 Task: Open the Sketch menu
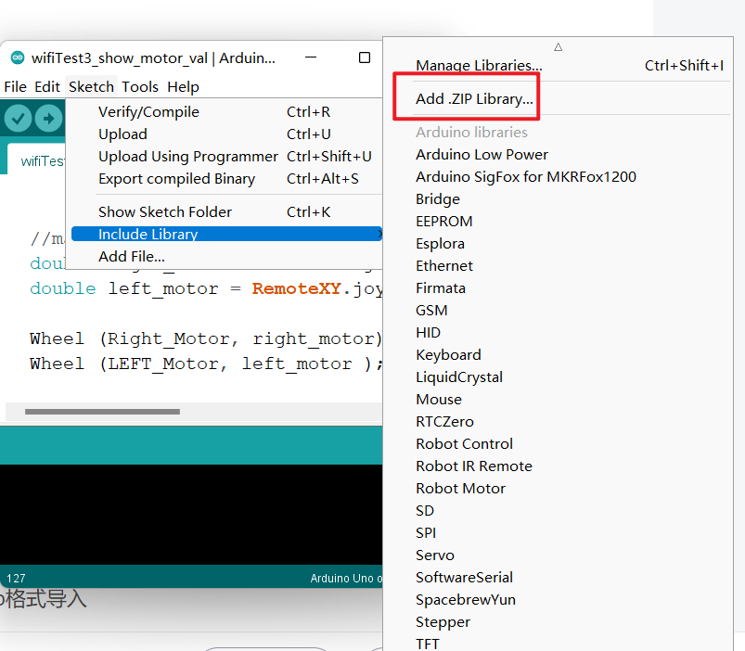tap(91, 87)
